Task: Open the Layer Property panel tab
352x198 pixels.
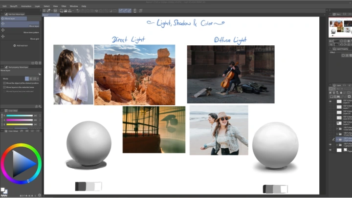Action: [x=341, y=49]
